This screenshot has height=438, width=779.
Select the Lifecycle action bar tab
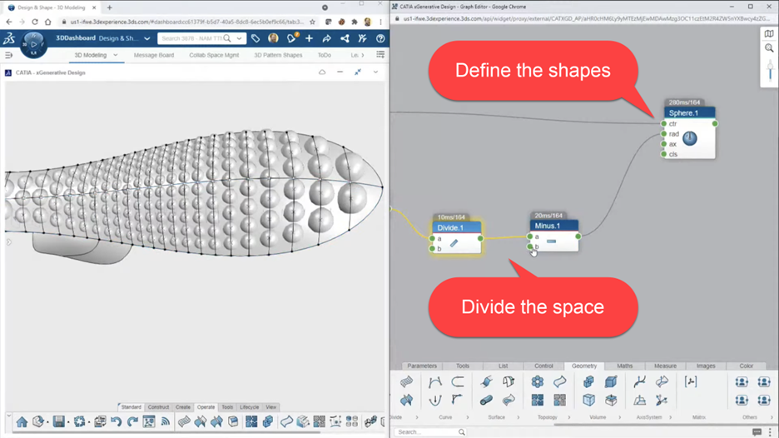[250, 406]
